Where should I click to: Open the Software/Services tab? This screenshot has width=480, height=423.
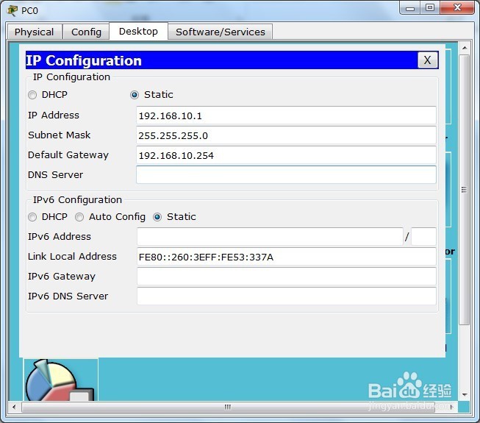[220, 32]
